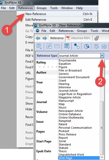109x160 pixels.
Task: Open Tools menu in New Reference window
Action: [94, 31]
